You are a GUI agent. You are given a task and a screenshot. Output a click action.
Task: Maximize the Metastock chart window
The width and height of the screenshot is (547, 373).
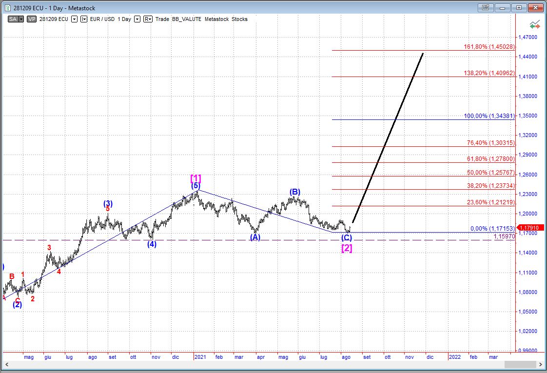click(x=519, y=8)
